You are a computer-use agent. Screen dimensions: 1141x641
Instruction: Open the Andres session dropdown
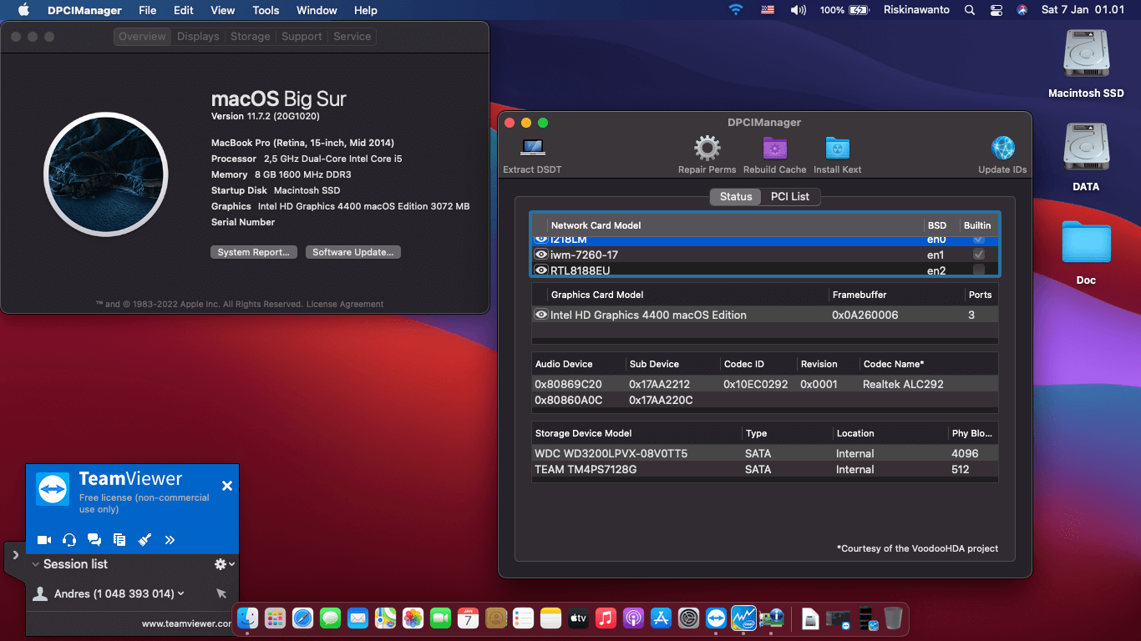pos(181,593)
